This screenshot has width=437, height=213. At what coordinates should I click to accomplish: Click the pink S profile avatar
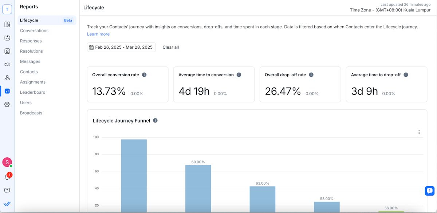(7, 162)
